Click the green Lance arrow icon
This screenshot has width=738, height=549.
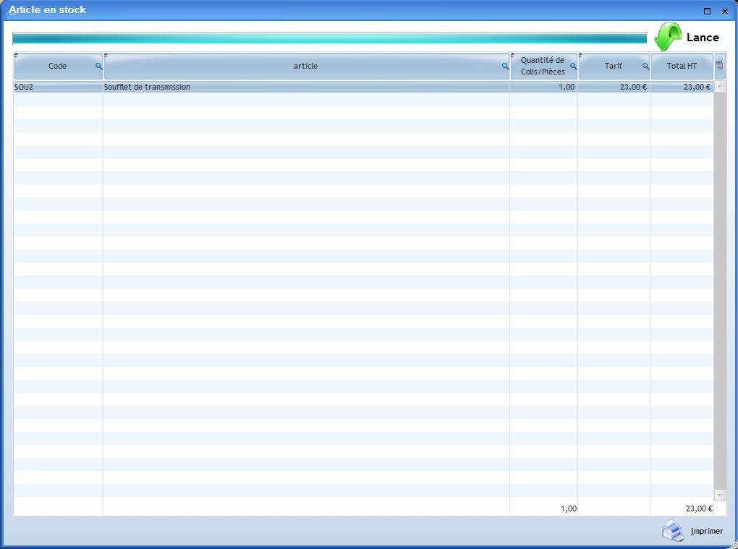pyautogui.click(x=668, y=37)
